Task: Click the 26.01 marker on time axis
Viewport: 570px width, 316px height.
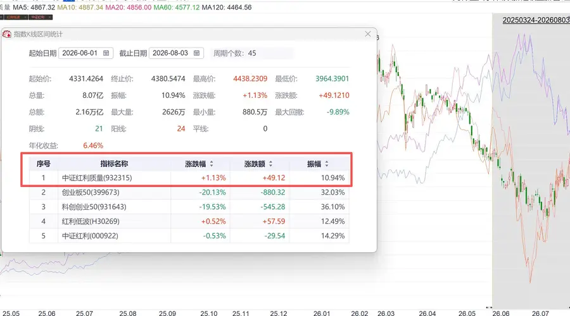Action: [x=321, y=313]
